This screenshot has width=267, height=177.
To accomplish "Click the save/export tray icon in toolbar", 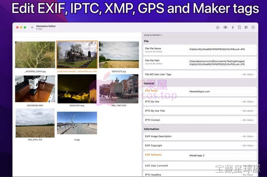I will pyautogui.click(x=218, y=27).
